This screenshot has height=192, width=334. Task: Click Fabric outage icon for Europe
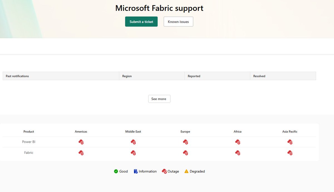tap(185, 153)
